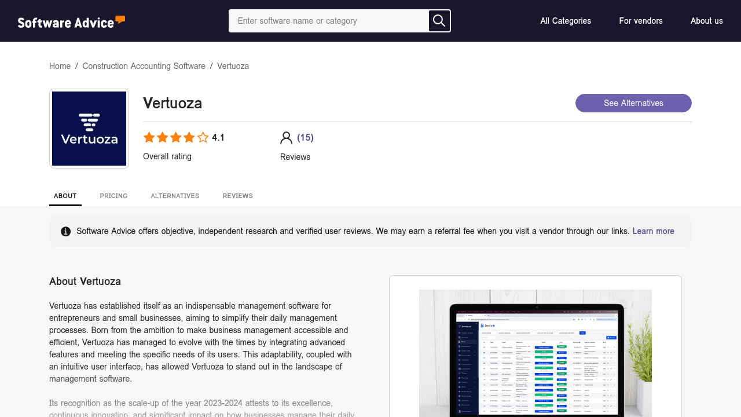Click the orange speech bubble in logo
Screen dimensions: 741x417
pyautogui.click(x=120, y=19)
